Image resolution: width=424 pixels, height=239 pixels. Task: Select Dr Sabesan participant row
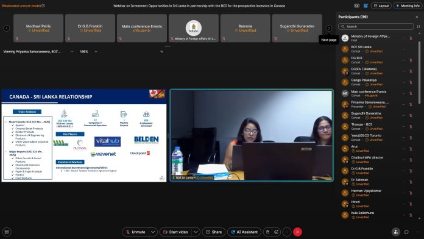pos(377,182)
